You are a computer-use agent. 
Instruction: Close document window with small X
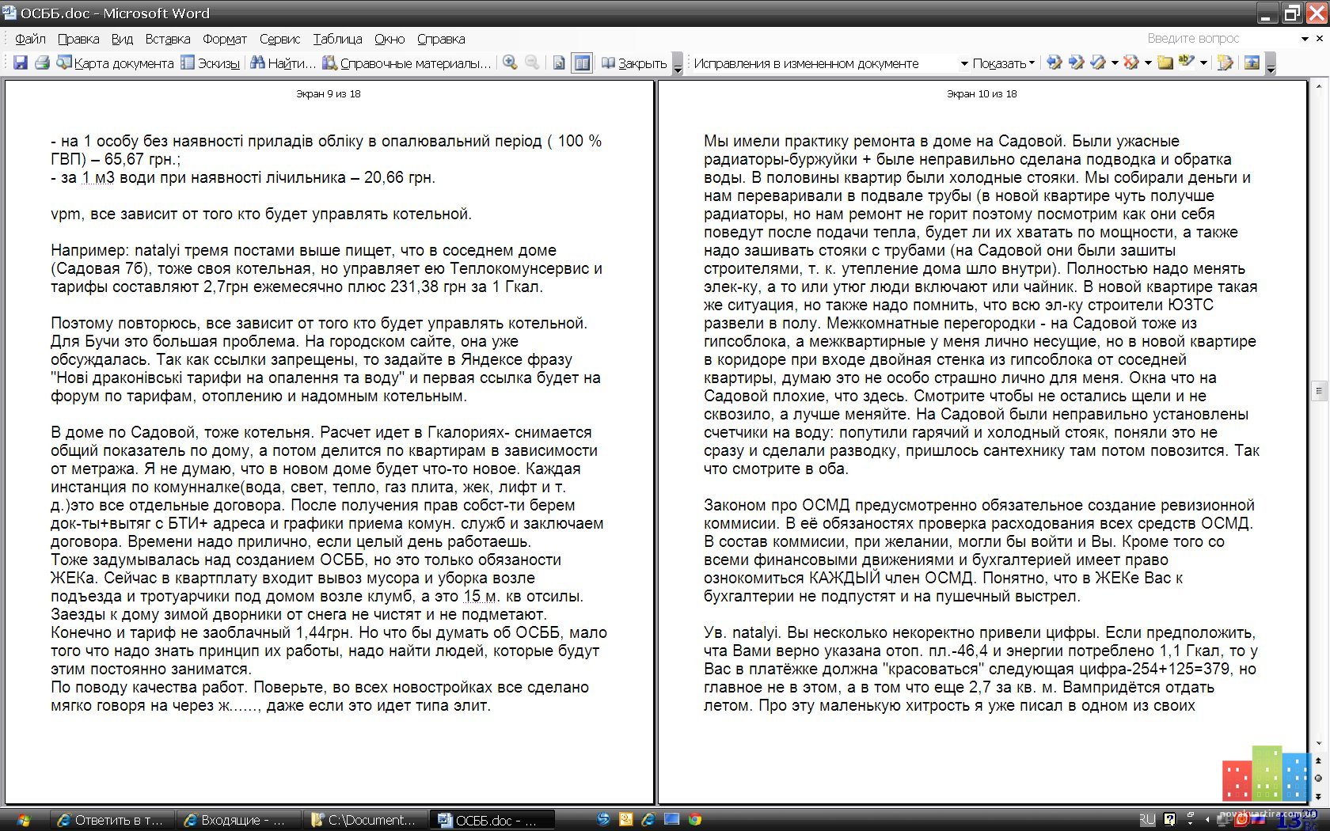1320,38
